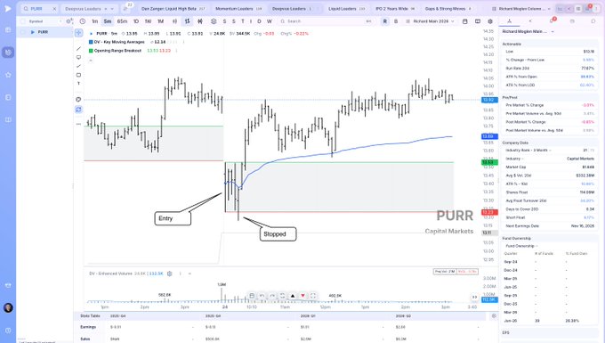Tick the checkbox for PURR row
Screen dimensions: 605x343
pos(23,32)
